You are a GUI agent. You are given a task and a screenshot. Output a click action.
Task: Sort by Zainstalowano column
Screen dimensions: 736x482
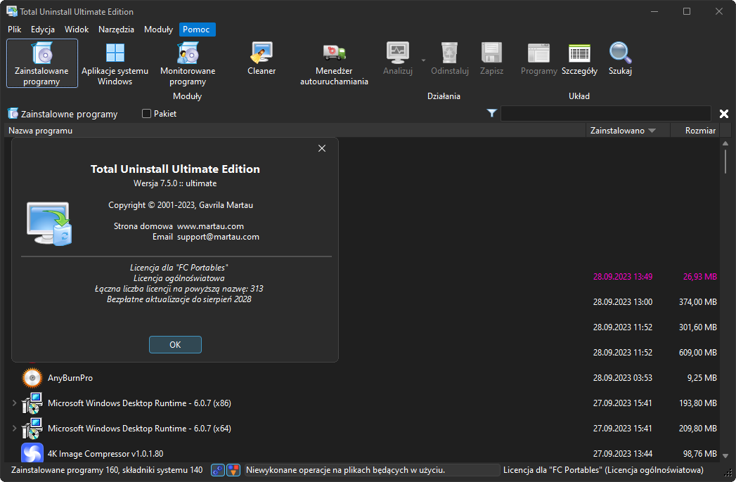(x=628, y=131)
